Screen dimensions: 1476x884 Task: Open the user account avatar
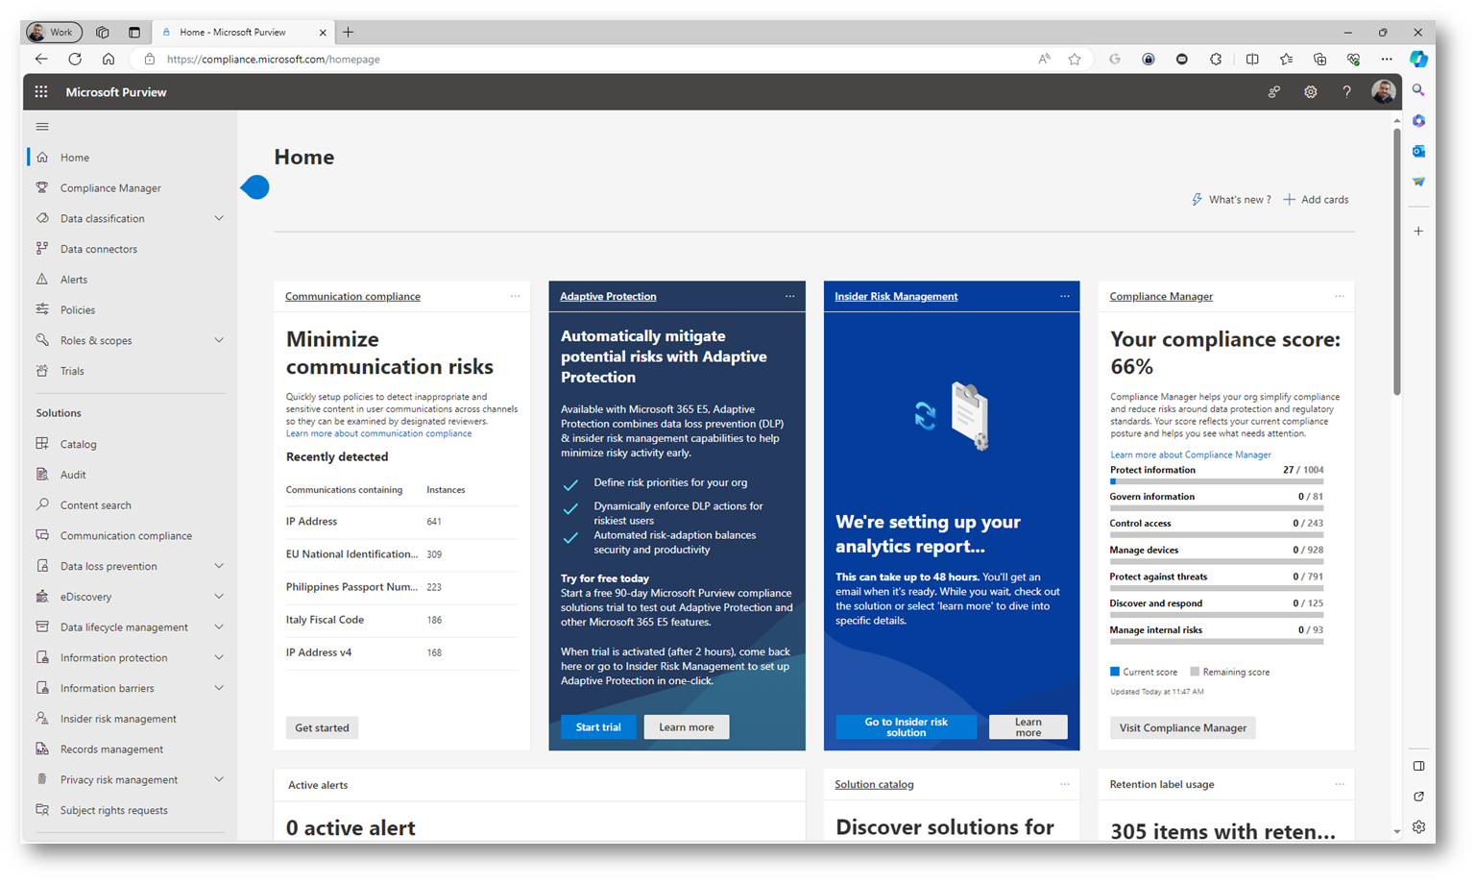coord(1383,92)
